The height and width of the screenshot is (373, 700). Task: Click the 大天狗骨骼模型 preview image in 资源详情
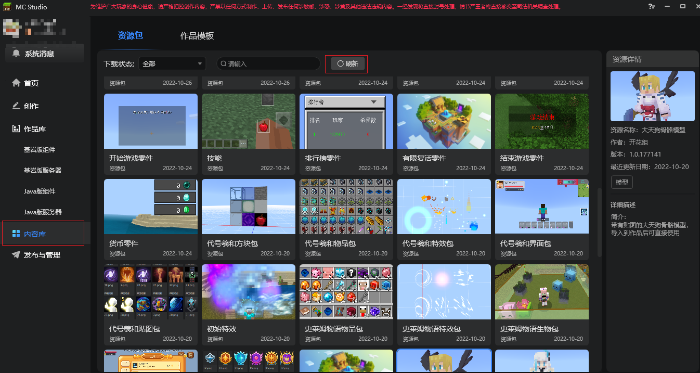tap(653, 96)
